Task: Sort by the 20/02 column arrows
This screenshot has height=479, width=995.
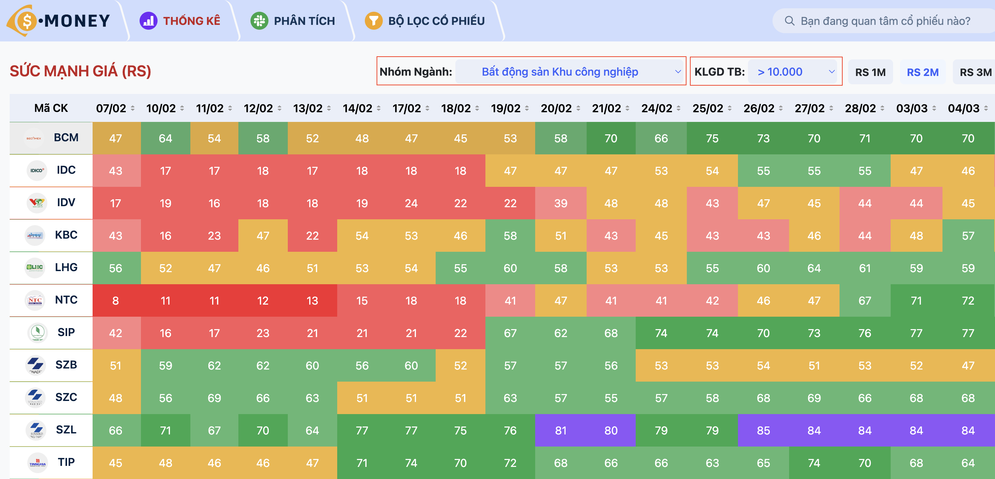Action: [578, 108]
